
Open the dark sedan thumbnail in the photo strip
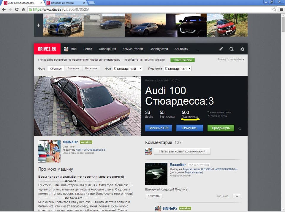pos(104,25)
